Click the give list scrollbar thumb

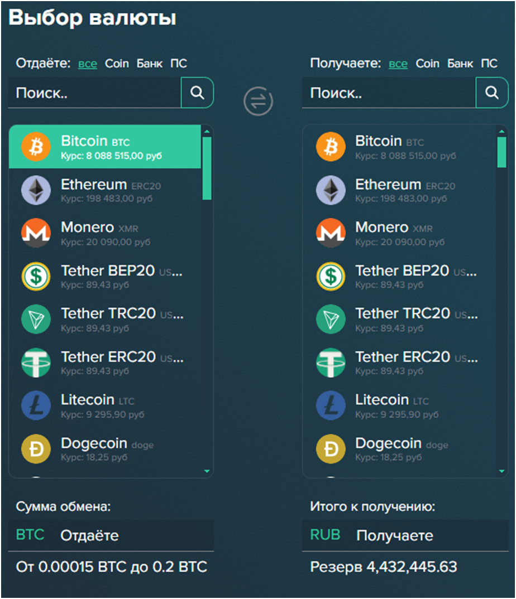point(207,168)
